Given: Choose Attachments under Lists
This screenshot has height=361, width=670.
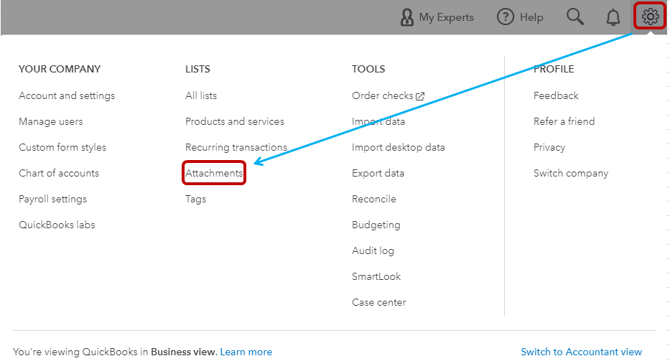Looking at the screenshot, I should [214, 173].
